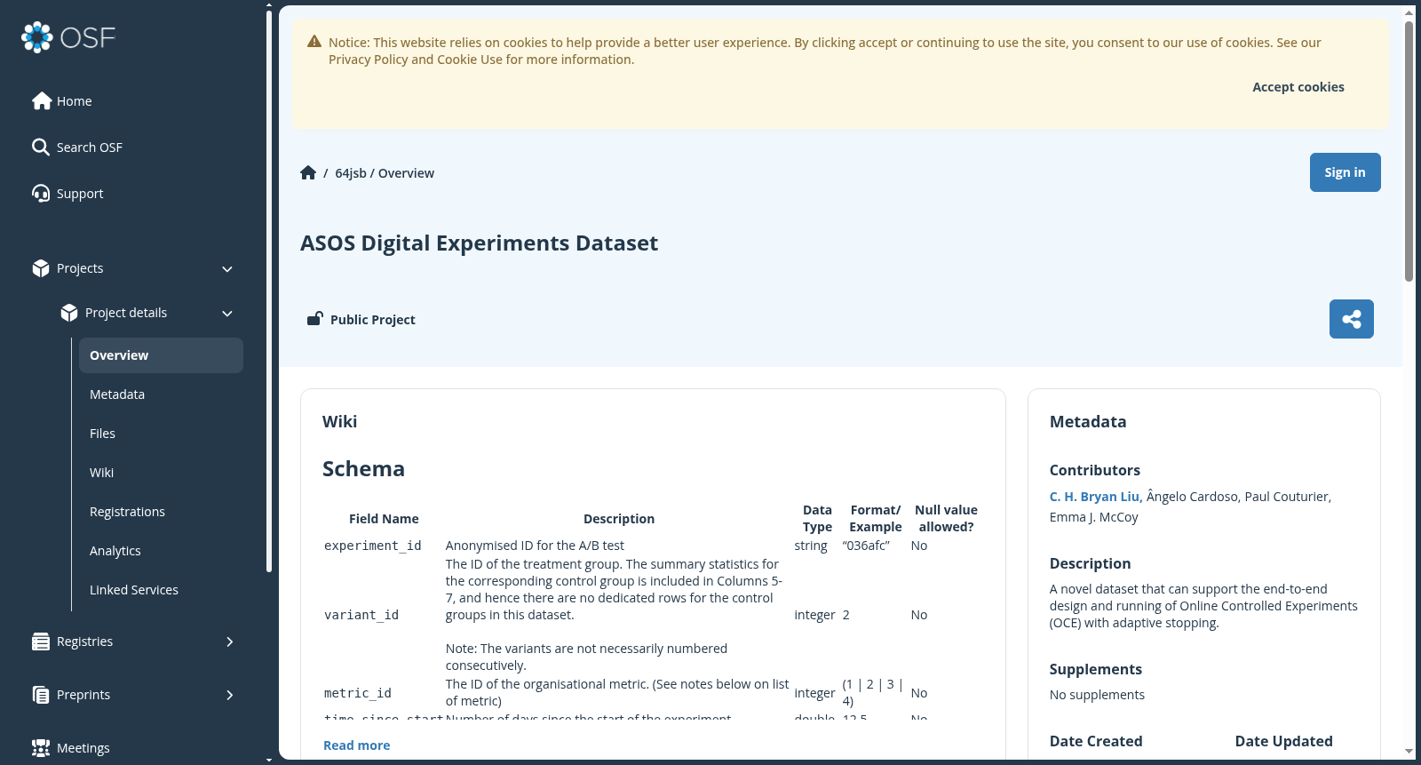Image resolution: width=1421 pixels, height=765 pixels.
Task: Click the Sign in button
Action: (x=1345, y=172)
